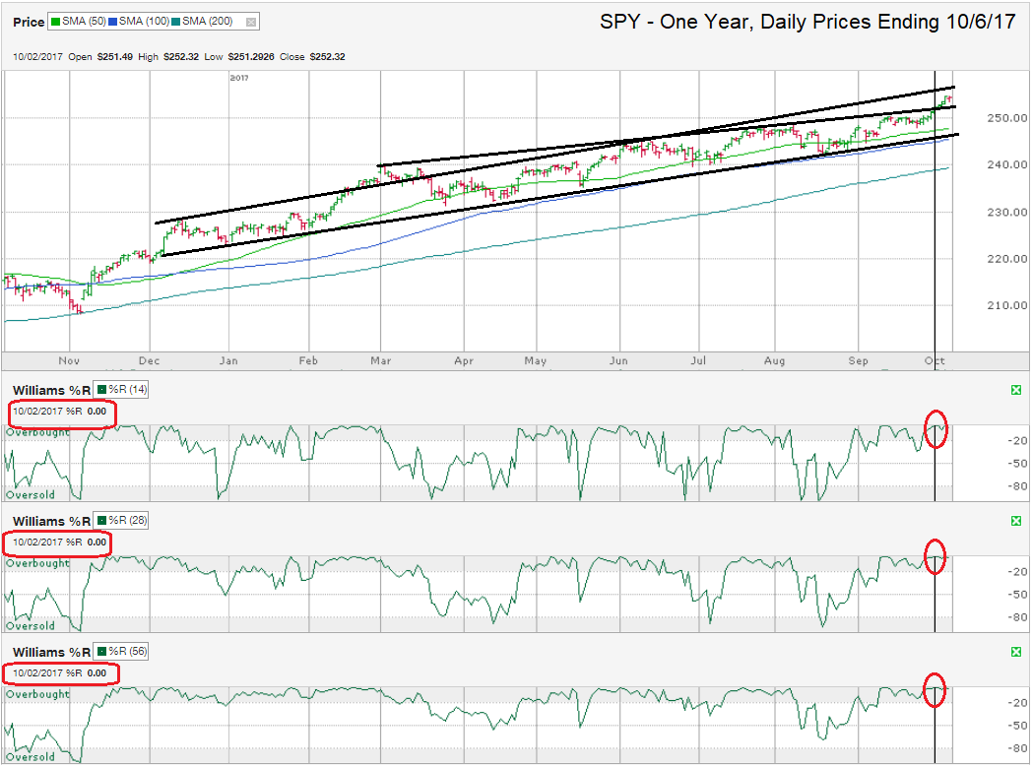The image size is (1033, 766).
Task: Click the 2017 year marker in the price chart
Action: click(239, 78)
